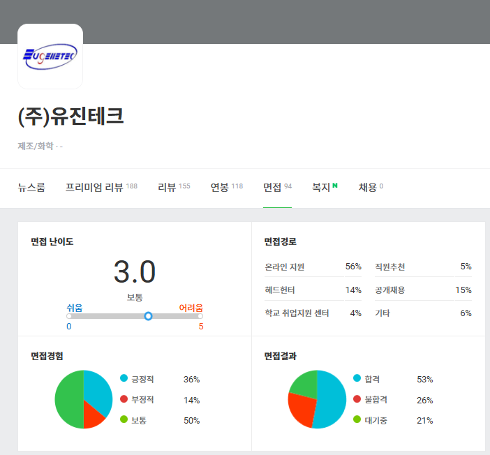Click the green 보통 legend dot
Image resolution: width=490 pixels, height=455 pixels.
coord(124,419)
